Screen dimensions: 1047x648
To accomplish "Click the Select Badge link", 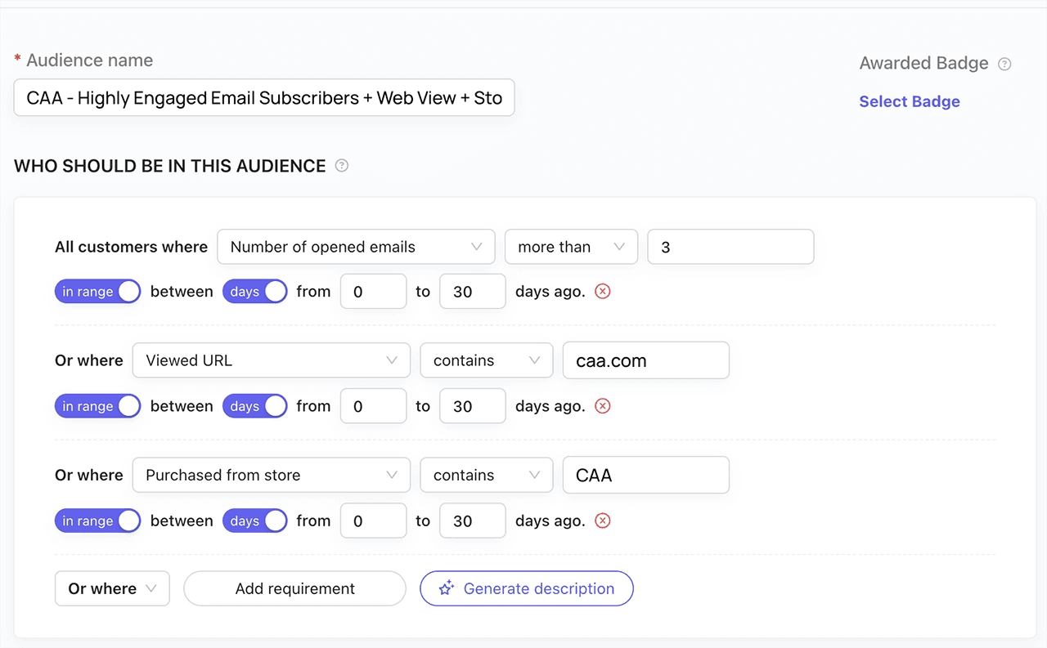I will coord(909,101).
